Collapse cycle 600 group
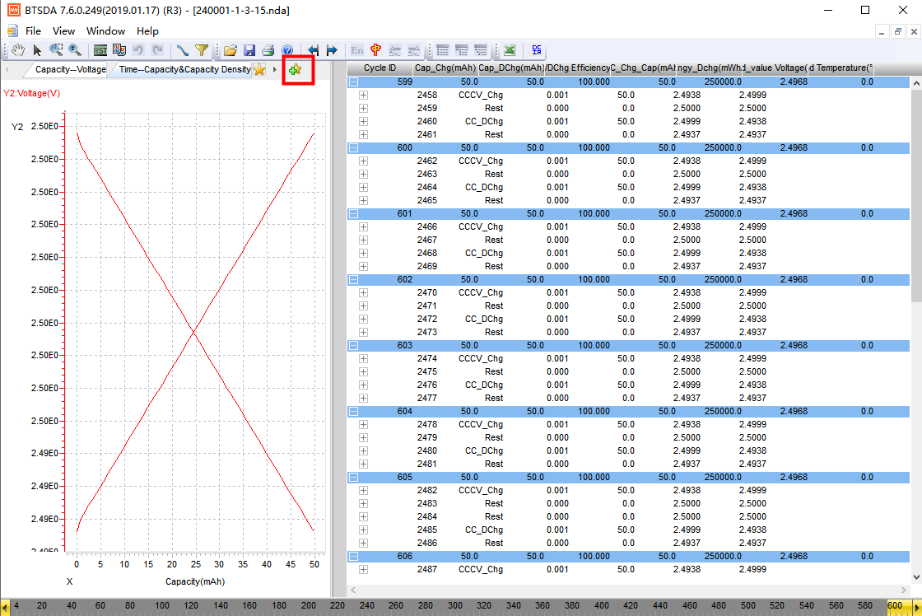The width and height of the screenshot is (922, 616). [x=353, y=147]
